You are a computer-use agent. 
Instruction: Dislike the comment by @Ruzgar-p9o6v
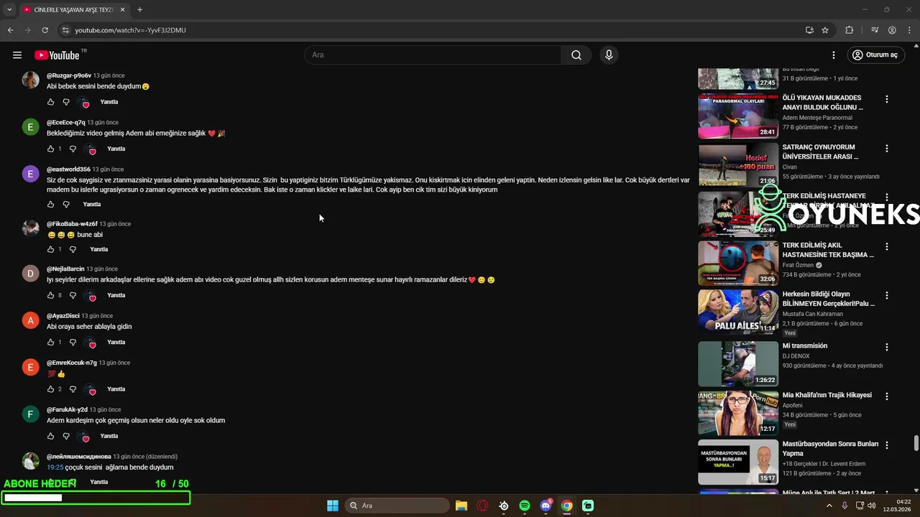click(66, 102)
